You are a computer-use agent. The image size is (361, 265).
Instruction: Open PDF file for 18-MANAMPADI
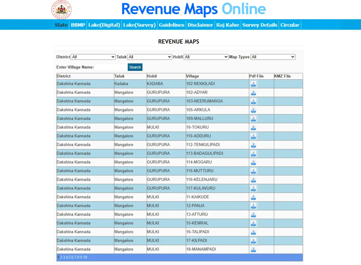click(253, 249)
